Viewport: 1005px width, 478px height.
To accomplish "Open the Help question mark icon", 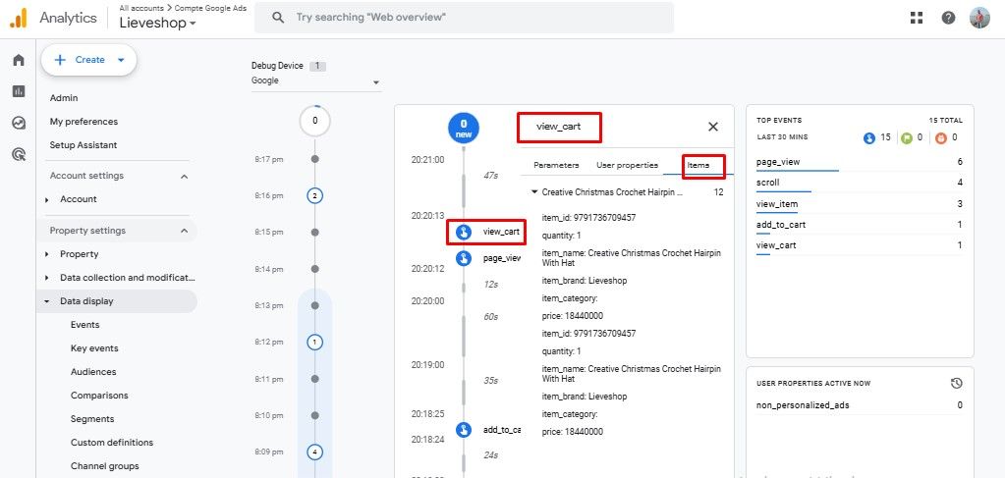I will point(949,18).
